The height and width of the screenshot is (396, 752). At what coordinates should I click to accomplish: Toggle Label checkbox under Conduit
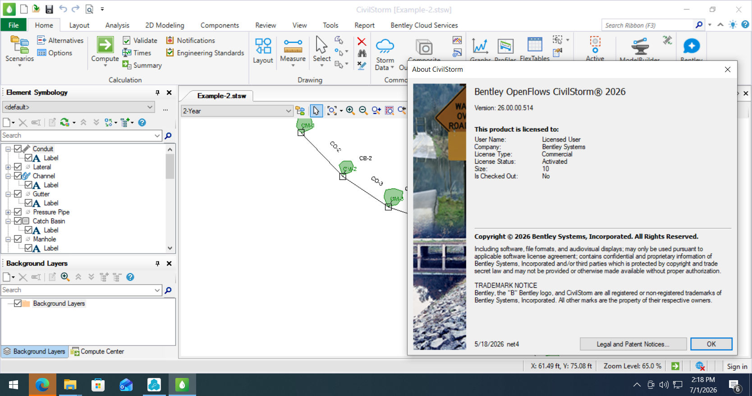pyautogui.click(x=28, y=157)
